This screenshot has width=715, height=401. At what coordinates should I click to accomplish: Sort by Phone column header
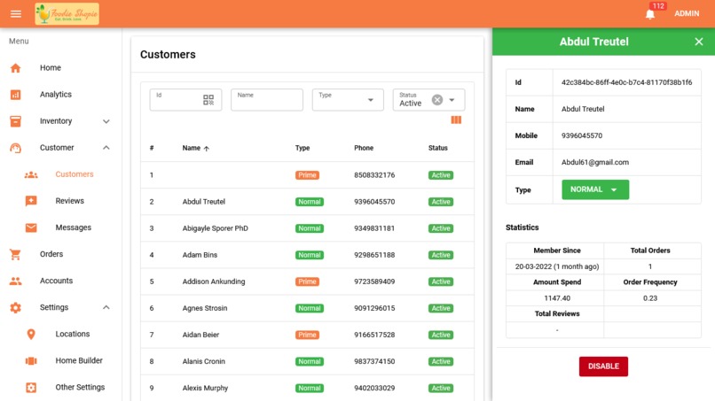(x=364, y=148)
